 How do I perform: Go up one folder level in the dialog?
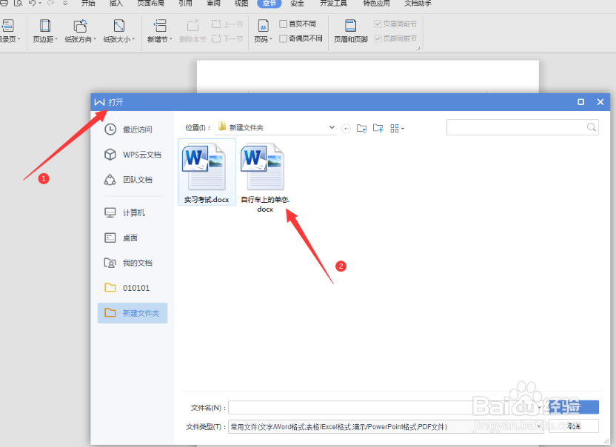[x=362, y=129]
